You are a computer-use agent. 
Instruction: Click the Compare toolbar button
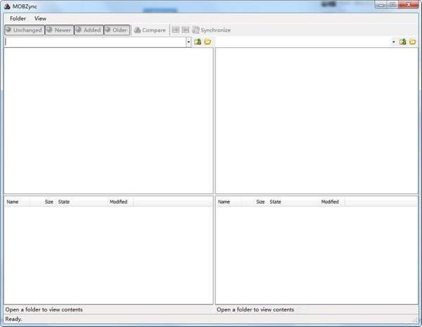150,30
